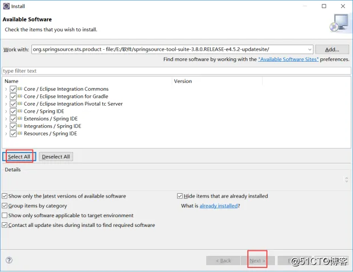The height and width of the screenshot is (272, 353).
Task: Expand Core / Eclipse Integration Commons tree node
Action: 6,89
